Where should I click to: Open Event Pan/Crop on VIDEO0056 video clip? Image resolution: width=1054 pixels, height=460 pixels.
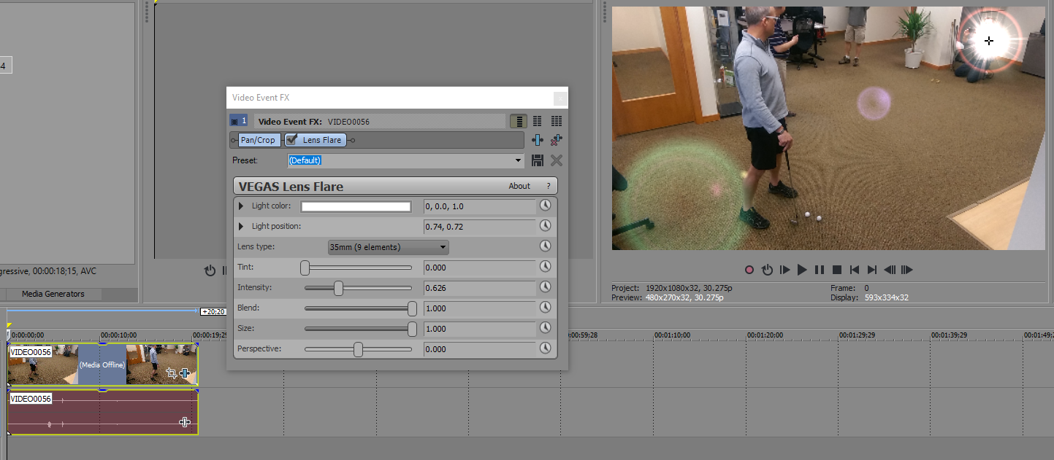click(171, 373)
